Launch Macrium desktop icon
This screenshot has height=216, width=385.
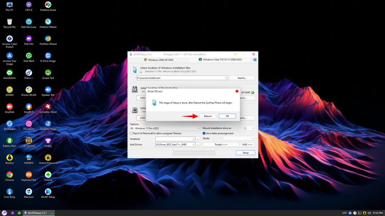29,193
